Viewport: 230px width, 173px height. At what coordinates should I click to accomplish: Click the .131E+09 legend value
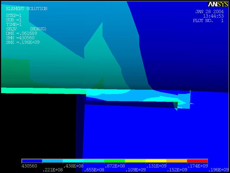tap(156, 166)
